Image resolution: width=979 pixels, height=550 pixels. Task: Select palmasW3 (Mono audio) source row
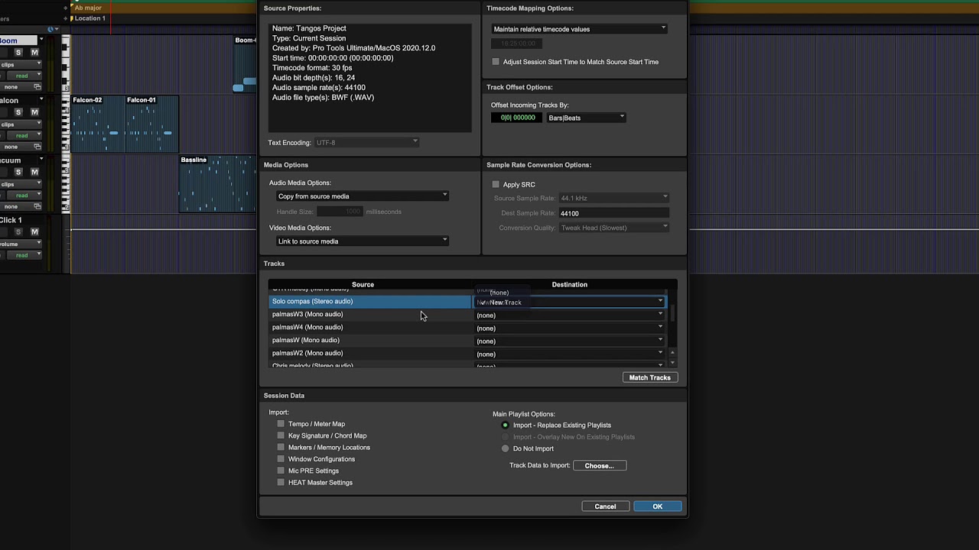tap(370, 314)
